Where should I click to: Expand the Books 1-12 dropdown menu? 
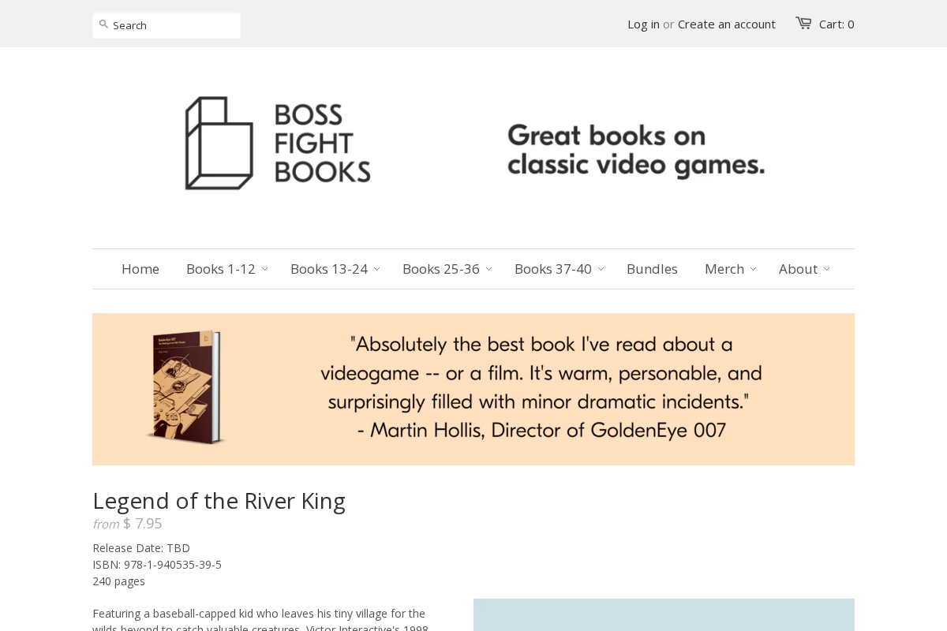(x=264, y=269)
